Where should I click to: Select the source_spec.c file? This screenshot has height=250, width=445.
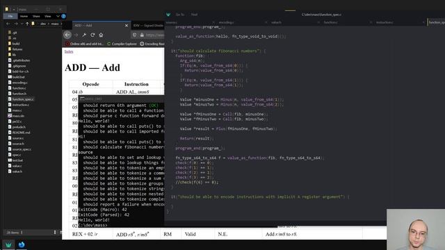pyautogui.click(x=19, y=149)
